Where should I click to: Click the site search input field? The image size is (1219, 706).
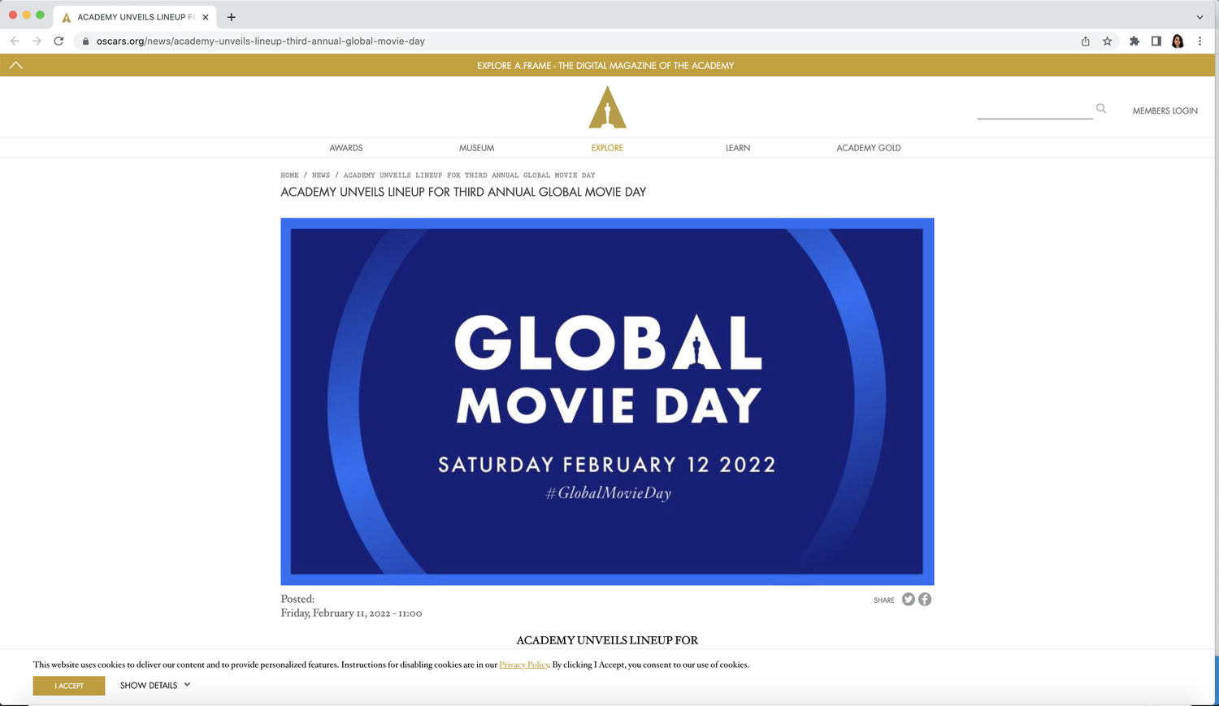click(1035, 110)
